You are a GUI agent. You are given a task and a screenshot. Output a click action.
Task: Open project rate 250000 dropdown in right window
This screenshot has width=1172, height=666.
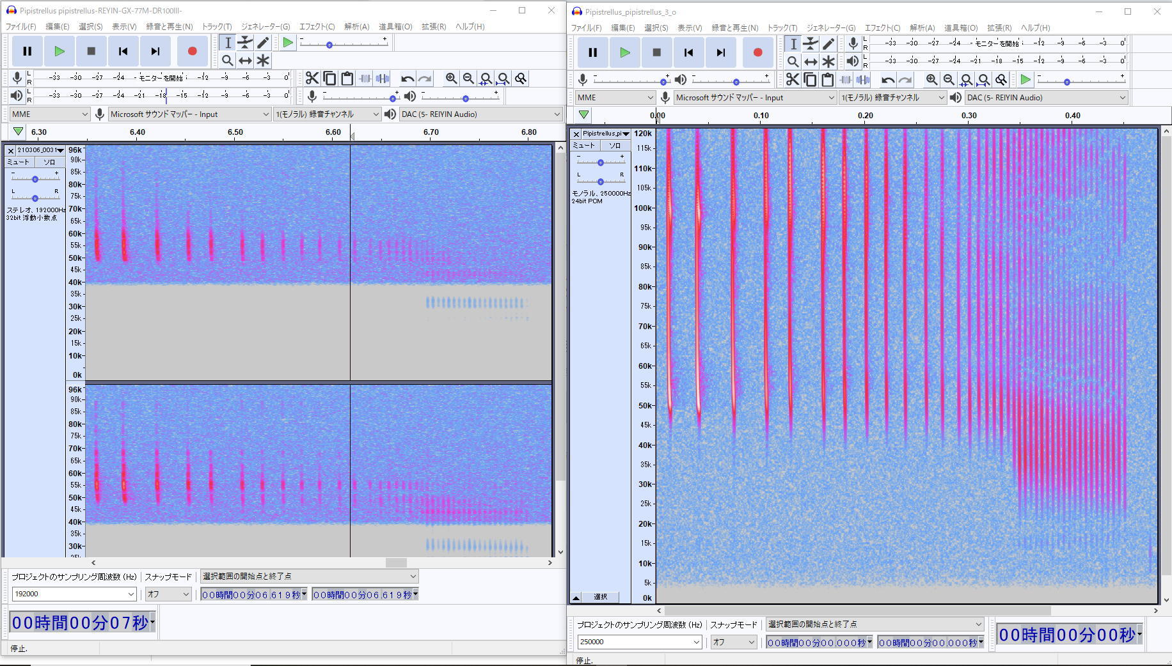640,642
